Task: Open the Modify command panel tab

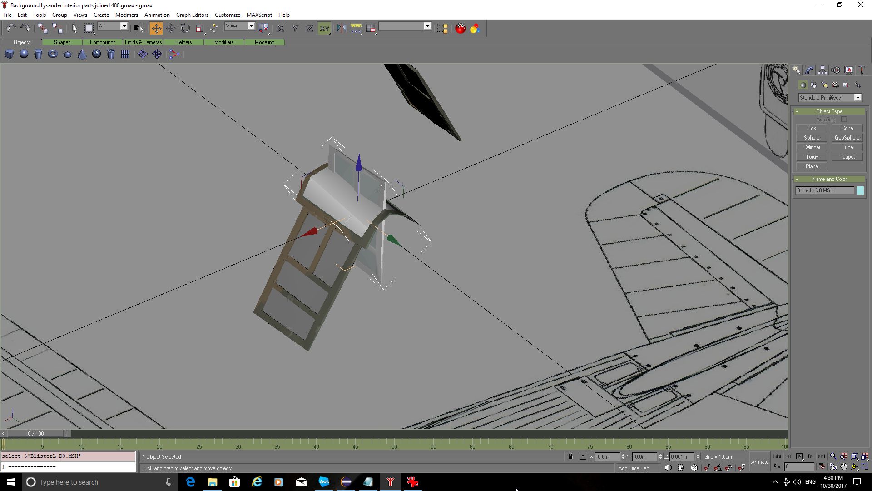Action: (809, 70)
